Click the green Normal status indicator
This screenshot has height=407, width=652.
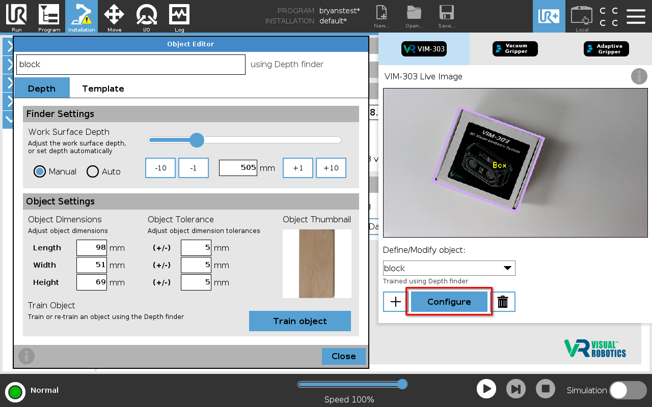15,392
